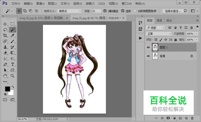The image size is (201, 122).
Task: Select the Crop tool
Action: click(5, 35)
